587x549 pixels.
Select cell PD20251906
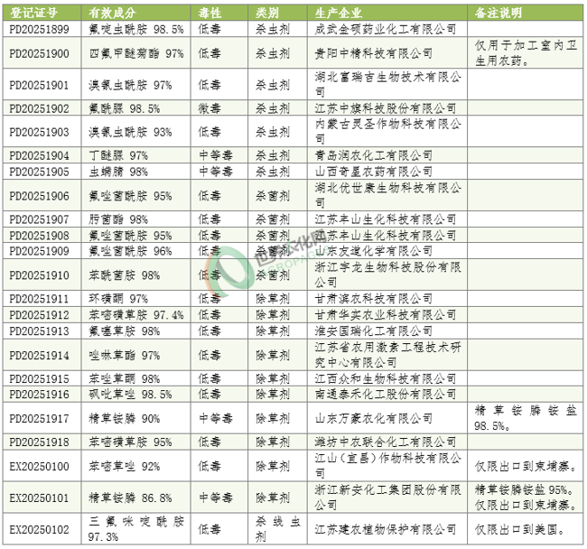click(40, 195)
